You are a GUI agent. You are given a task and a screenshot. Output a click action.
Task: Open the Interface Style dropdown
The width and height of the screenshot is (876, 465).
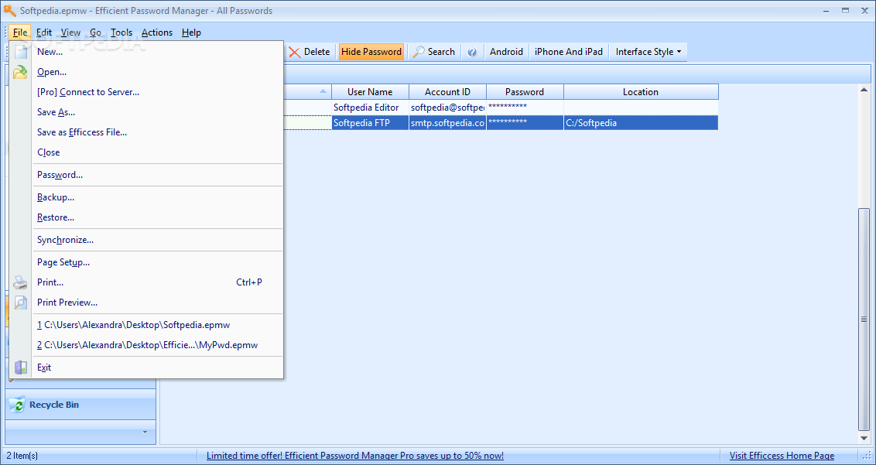pyautogui.click(x=648, y=52)
